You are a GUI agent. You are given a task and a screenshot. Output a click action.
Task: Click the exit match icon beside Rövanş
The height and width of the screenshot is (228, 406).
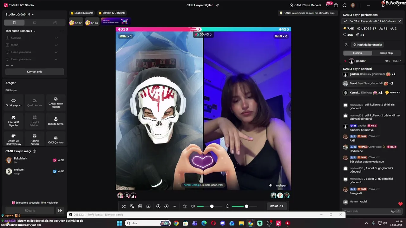60,210
